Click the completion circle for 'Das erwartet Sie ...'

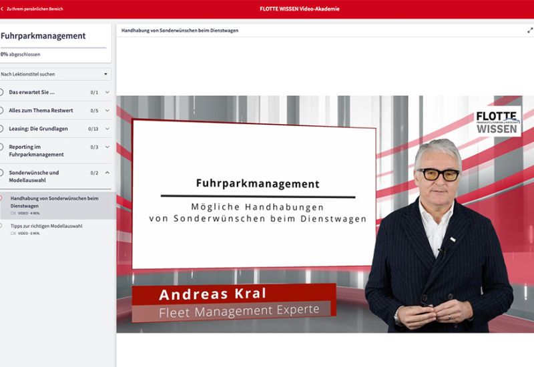[1, 92]
